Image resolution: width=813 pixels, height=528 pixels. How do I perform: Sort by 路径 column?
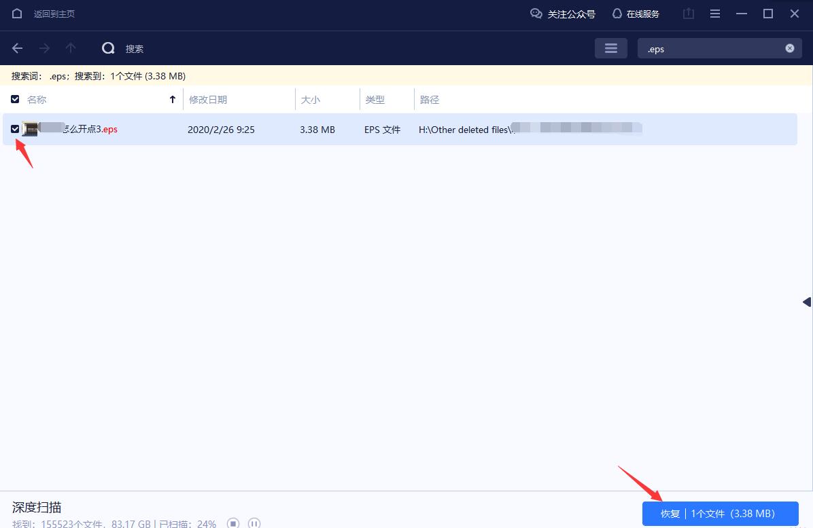pos(430,99)
